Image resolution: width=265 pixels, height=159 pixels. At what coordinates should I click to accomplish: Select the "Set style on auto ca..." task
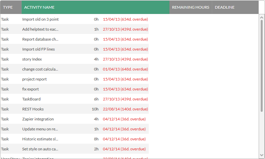pyautogui.click(x=40, y=149)
